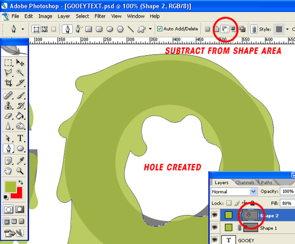Uncheck the Auto Add/Delete checkbox
This screenshot has height=244, width=295.
[x=159, y=29]
